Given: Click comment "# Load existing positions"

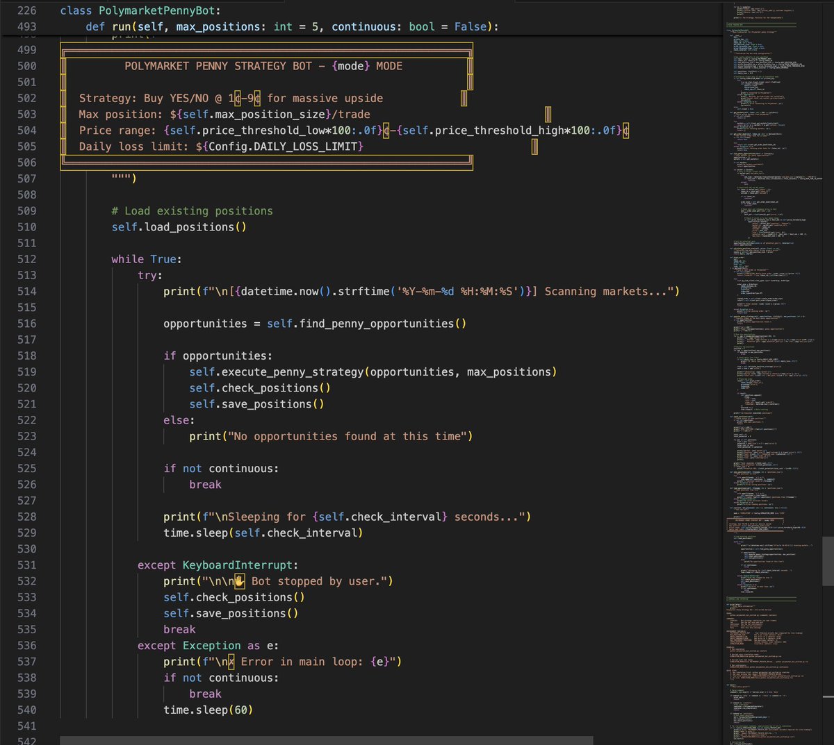Looking at the screenshot, I should (193, 210).
